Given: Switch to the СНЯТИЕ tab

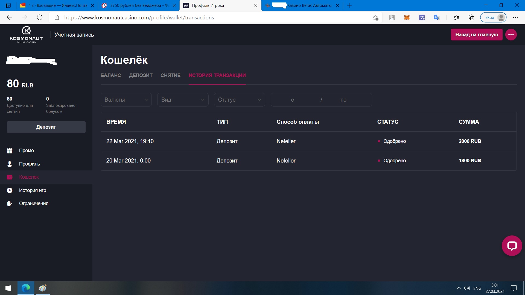Looking at the screenshot, I should click(x=170, y=75).
